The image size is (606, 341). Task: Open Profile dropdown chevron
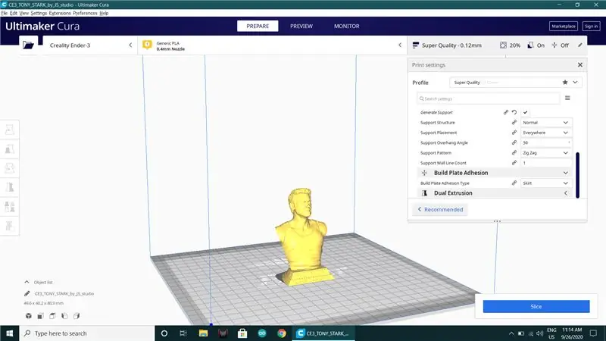575,83
